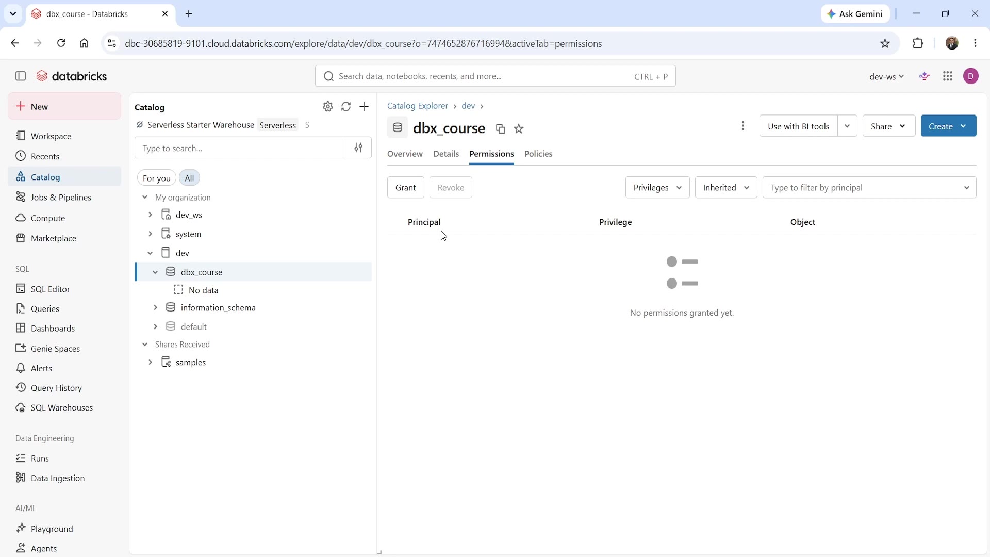Expand the default schema node
This screenshot has width=990, height=557.
coord(155,326)
